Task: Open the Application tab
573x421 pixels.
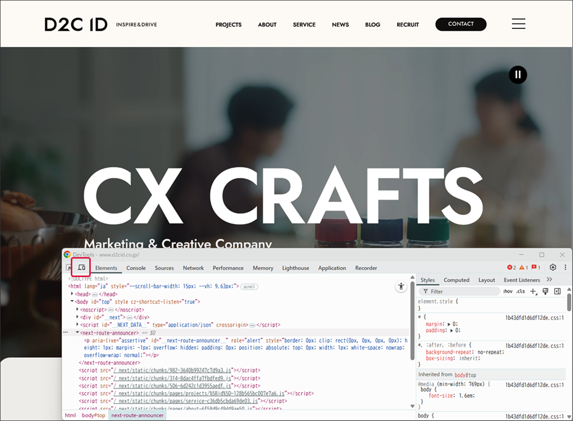Action: click(332, 268)
